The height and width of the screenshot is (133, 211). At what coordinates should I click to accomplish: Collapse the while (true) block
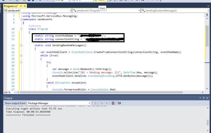pyautogui.click(x=21, y=56)
